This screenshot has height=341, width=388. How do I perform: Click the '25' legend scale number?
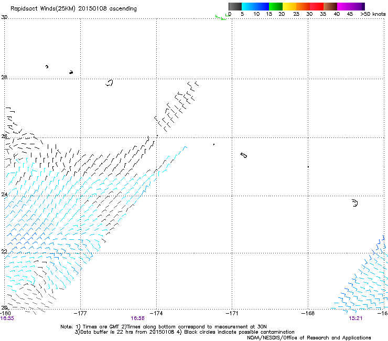(296, 14)
